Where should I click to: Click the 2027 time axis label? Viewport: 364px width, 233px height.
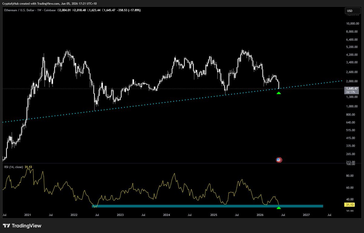click(306, 215)
